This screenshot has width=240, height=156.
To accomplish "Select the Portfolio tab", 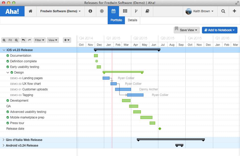I will click(x=116, y=20).
